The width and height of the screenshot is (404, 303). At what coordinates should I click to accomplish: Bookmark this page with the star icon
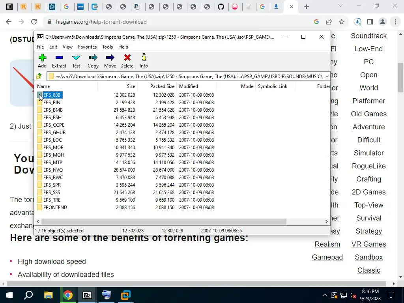click(x=342, y=22)
